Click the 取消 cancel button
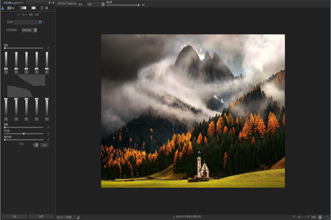The width and height of the screenshot is (331, 220). [x=41, y=216]
